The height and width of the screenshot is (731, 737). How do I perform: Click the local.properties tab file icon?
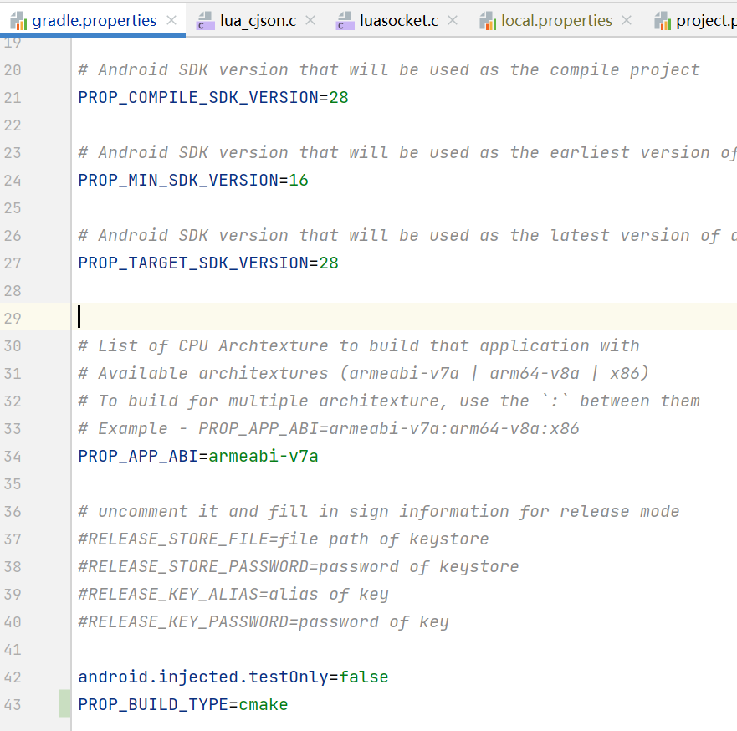[488, 21]
